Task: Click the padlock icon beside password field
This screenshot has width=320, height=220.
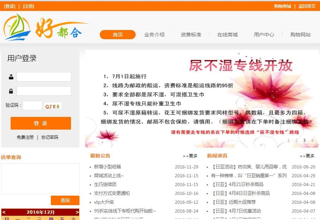Action: [x=11, y=91]
